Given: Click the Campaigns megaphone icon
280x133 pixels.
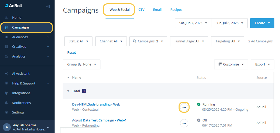Looking at the screenshot, I should (6, 27).
